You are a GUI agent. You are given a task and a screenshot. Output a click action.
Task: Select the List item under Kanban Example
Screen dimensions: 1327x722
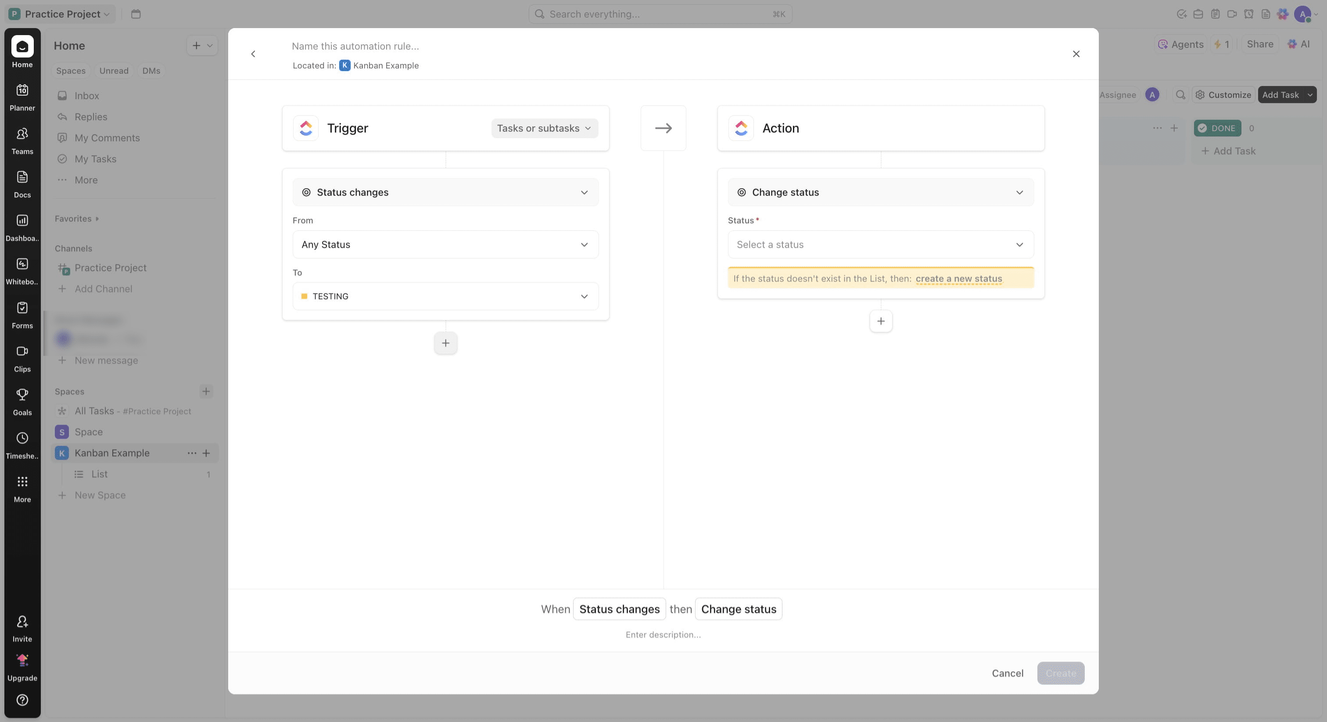pyautogui.click(x=135, y=474)
